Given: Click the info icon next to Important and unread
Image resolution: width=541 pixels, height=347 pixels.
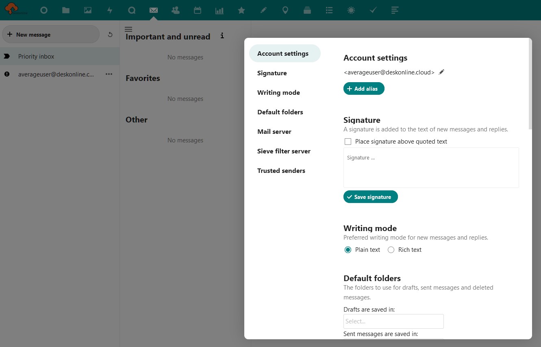Looking at the screenshot, I should (222, 36).
